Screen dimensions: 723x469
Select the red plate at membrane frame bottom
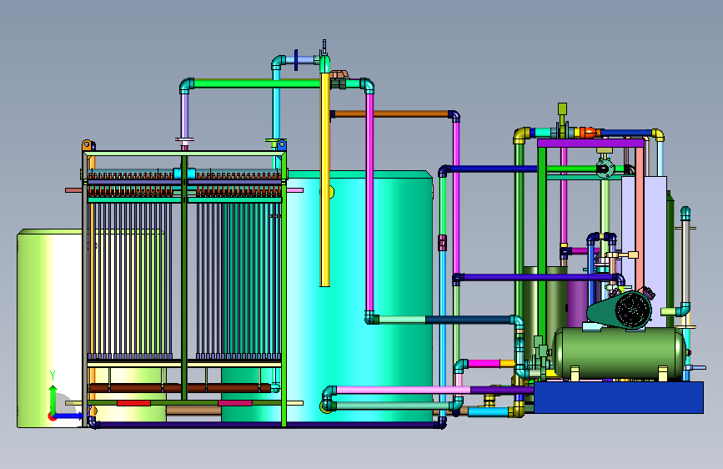click(x=133, y=403)
